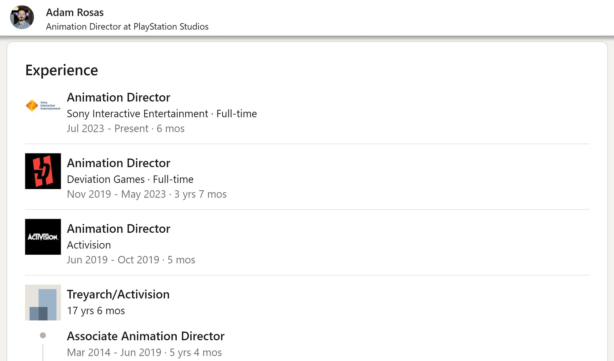
Task: Open the Treyarch/Activision company heading
Action: click(x=118, y=294)
